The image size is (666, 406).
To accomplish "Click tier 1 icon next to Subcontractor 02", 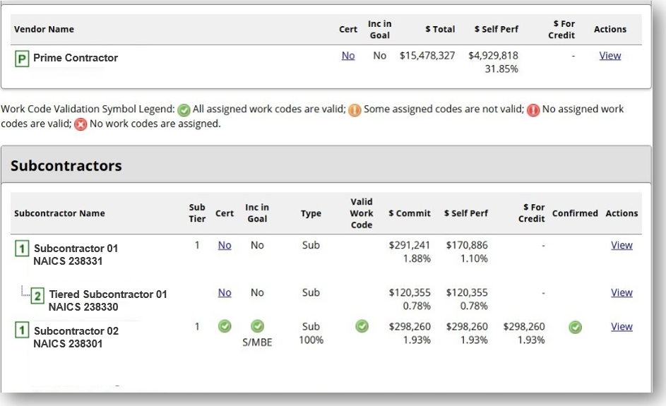I will pos(21,331).
